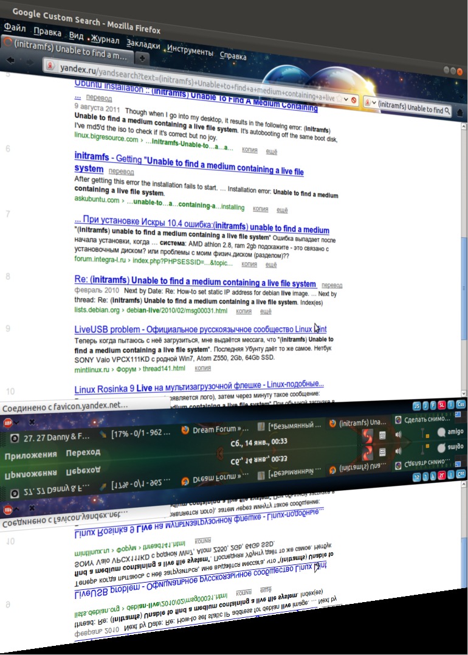
Task: Open the address bar history dropdown arrow
Action: [x=346, y=100]
